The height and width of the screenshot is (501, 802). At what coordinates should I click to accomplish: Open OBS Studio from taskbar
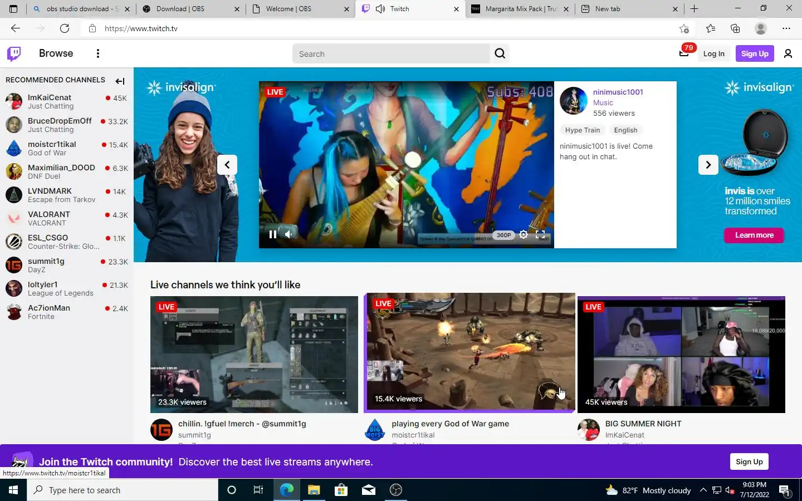(x=396, y=490)
